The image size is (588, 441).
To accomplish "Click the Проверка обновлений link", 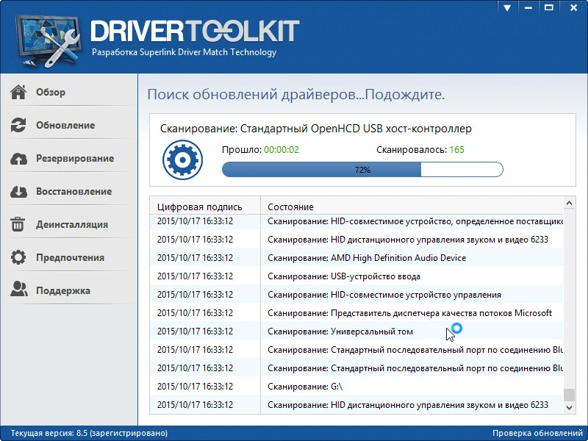I will (537, 433).
